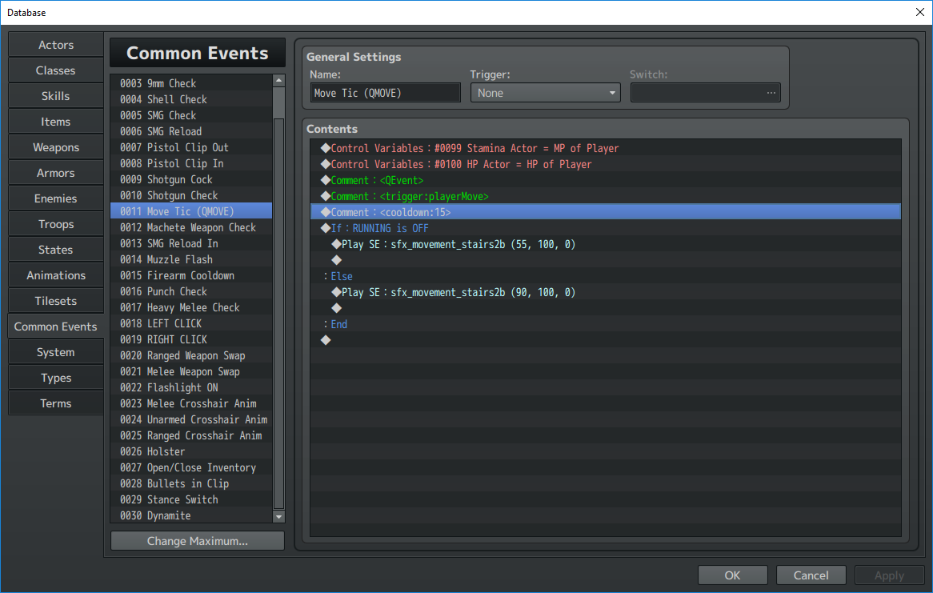The height and width of the screenshot is (593, 933).
Task: Open the Enemies tab
Action: (56, 198)
